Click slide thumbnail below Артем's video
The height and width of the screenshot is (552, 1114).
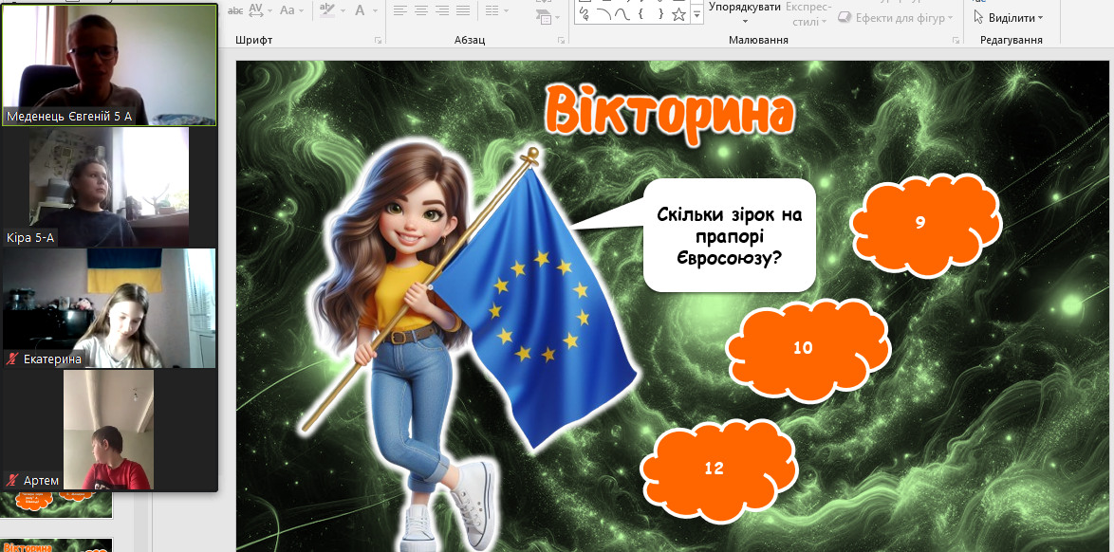tap(57, 505)
